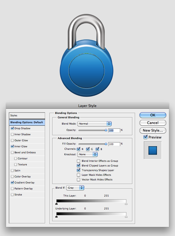Screen dimensions: 175x236
Task: Click the Fill Opacity slider handle
Action: point(106,144)
